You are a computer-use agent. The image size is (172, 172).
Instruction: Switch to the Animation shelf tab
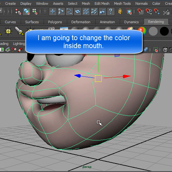pyautogui.click(x=107, y=22)
